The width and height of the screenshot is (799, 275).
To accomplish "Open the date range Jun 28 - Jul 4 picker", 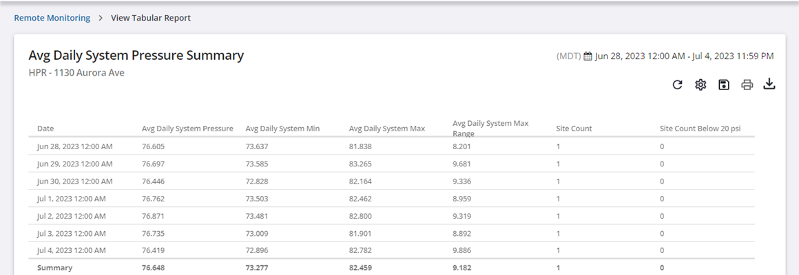I will (x=684, y=56).
